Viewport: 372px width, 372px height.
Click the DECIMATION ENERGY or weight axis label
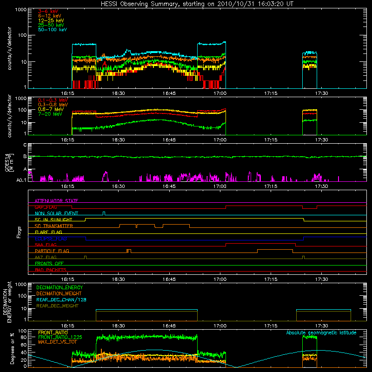tap(7, 302)
